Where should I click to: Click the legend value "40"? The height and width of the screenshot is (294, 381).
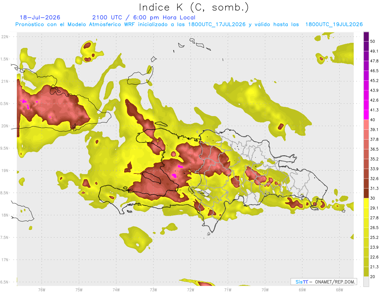coord(373,120)
